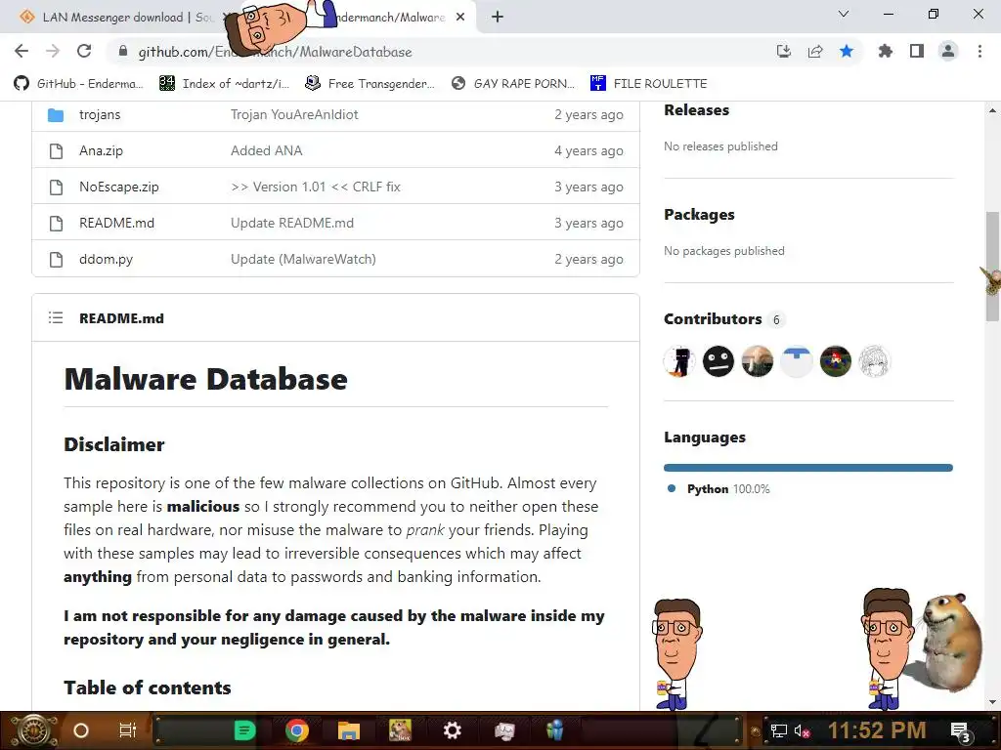Open a new browser tab
The height and width of the screenshot is (750, 1001).
(498, 18)
